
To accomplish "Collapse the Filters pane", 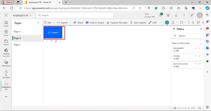I will (201, 29).
